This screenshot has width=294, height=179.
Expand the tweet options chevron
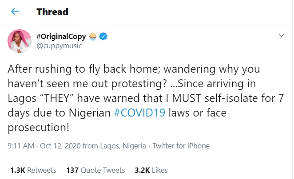coord(281,35)
